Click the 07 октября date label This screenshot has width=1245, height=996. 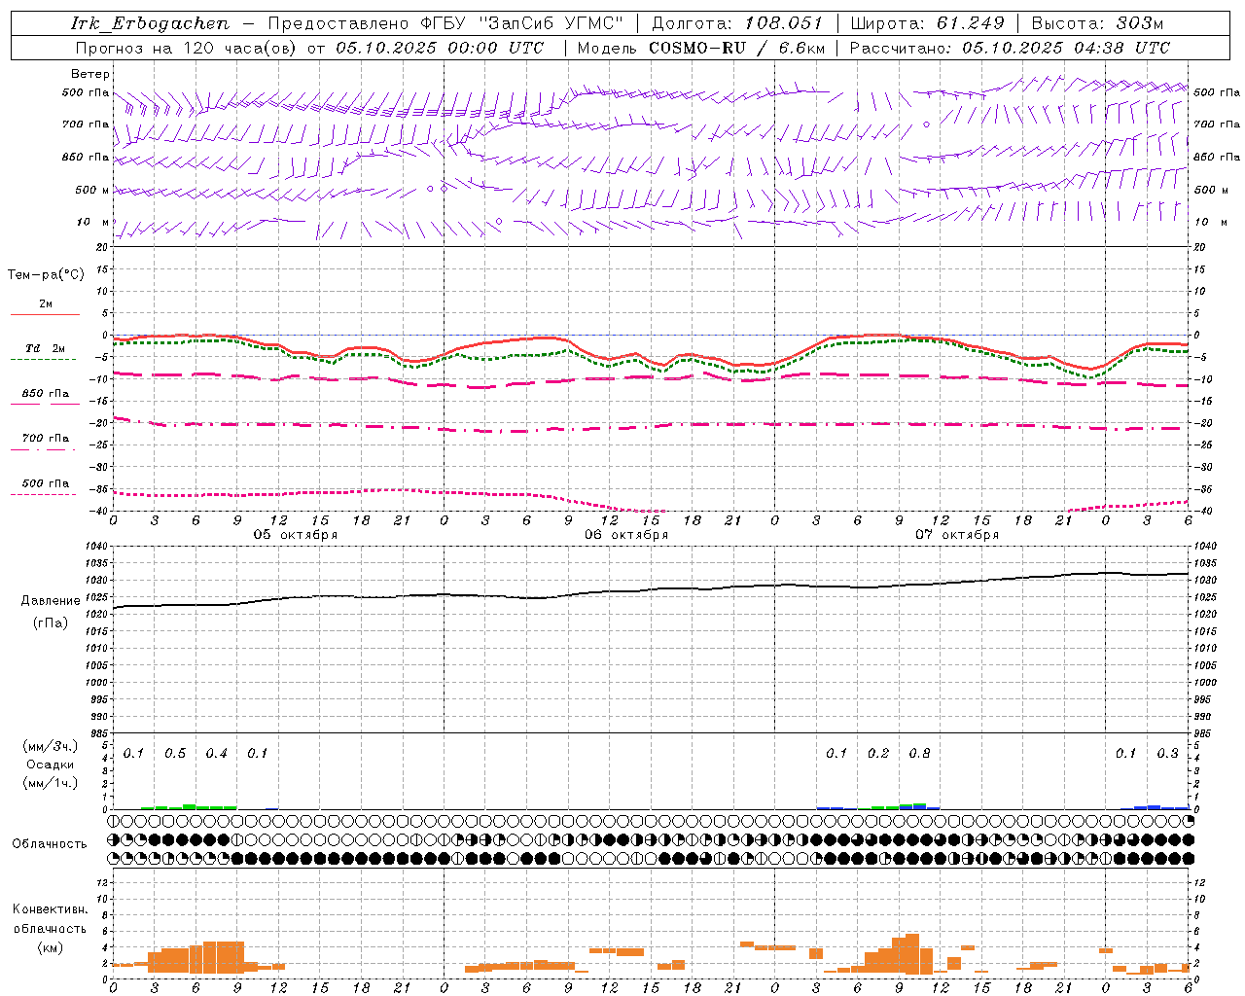[x=957, y=535]
